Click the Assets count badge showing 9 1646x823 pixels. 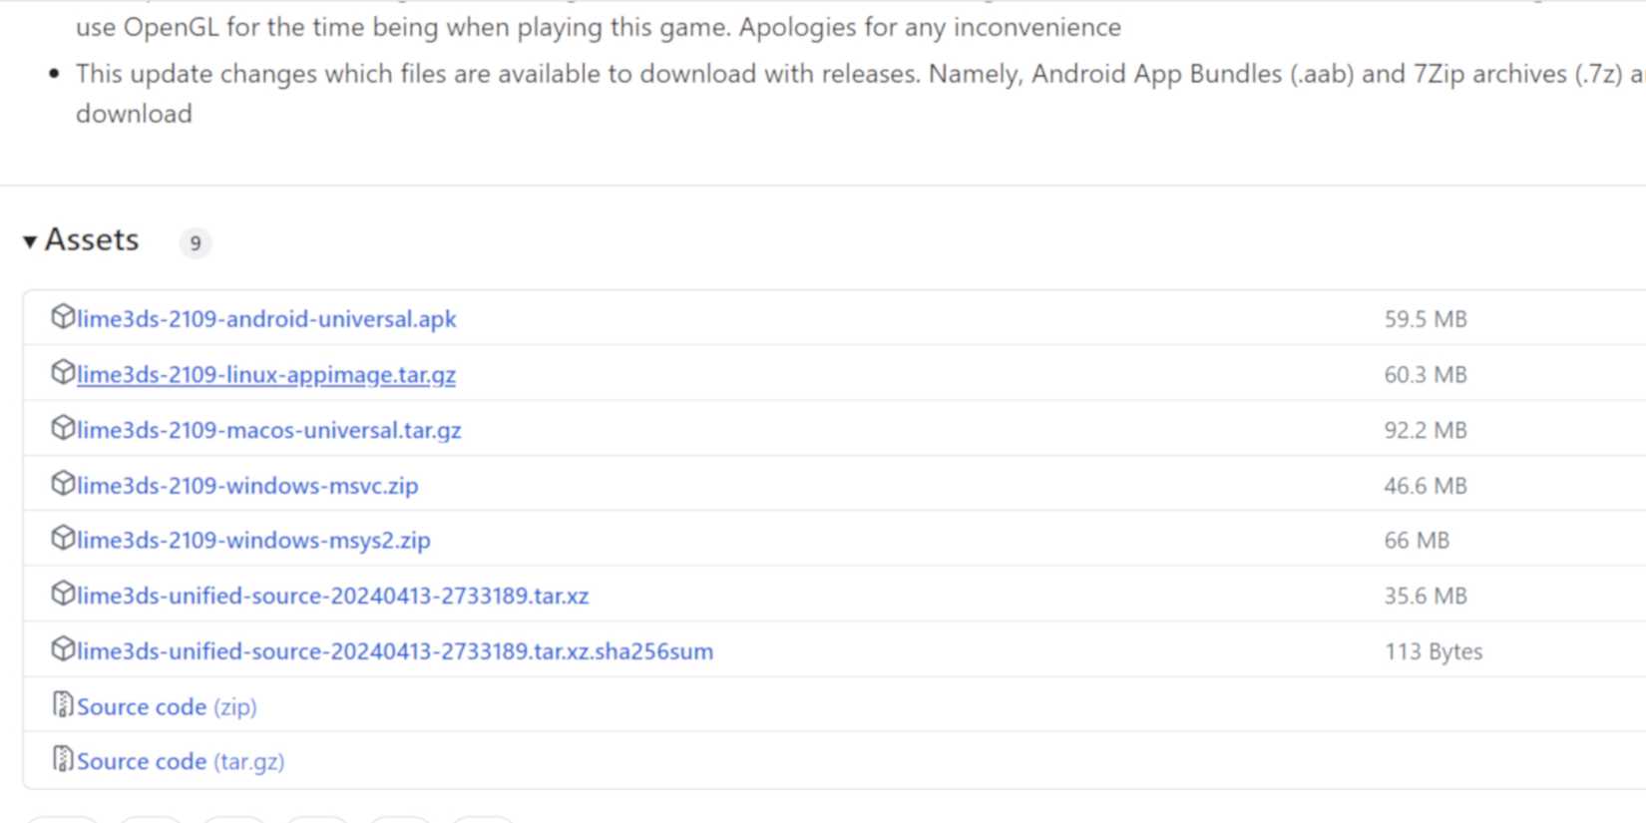196,242
